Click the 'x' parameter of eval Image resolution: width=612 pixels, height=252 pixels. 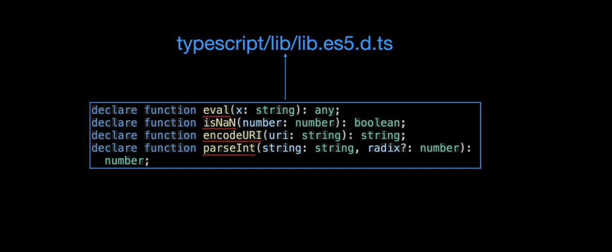(x=239, y=111)
